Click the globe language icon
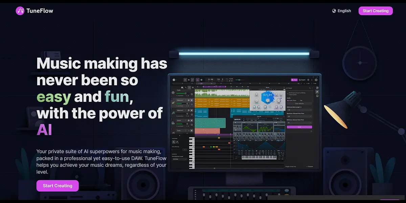This screenshot has height=203, width=406. coord(334,11)
